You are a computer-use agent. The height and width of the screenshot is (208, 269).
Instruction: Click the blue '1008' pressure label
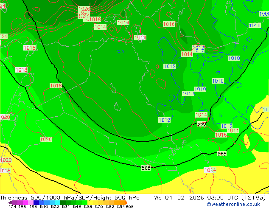(264, 14)
